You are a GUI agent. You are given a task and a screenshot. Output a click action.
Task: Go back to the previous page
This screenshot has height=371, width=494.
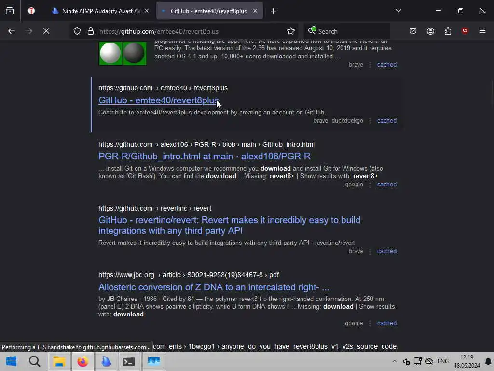pyautogui.click(x=12, y=31)
